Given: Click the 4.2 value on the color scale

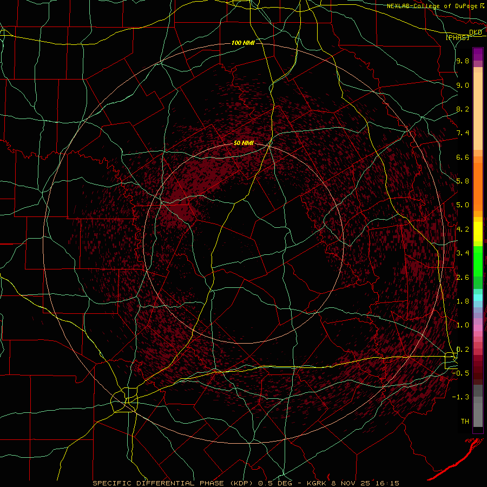Looking at the screenshot, I should tap(463, 229).
